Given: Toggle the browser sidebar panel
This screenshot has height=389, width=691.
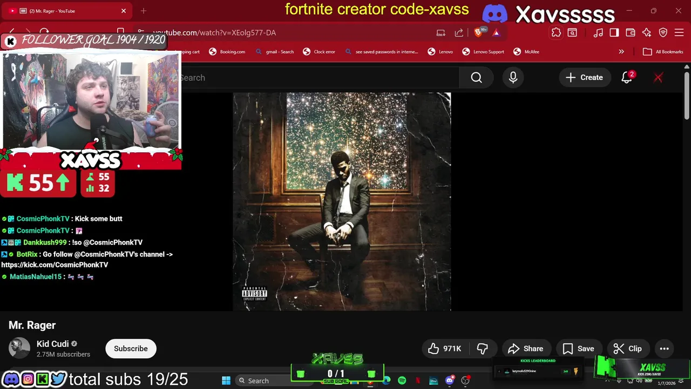Looking at the screenshot, I should [x=614, y=32].
